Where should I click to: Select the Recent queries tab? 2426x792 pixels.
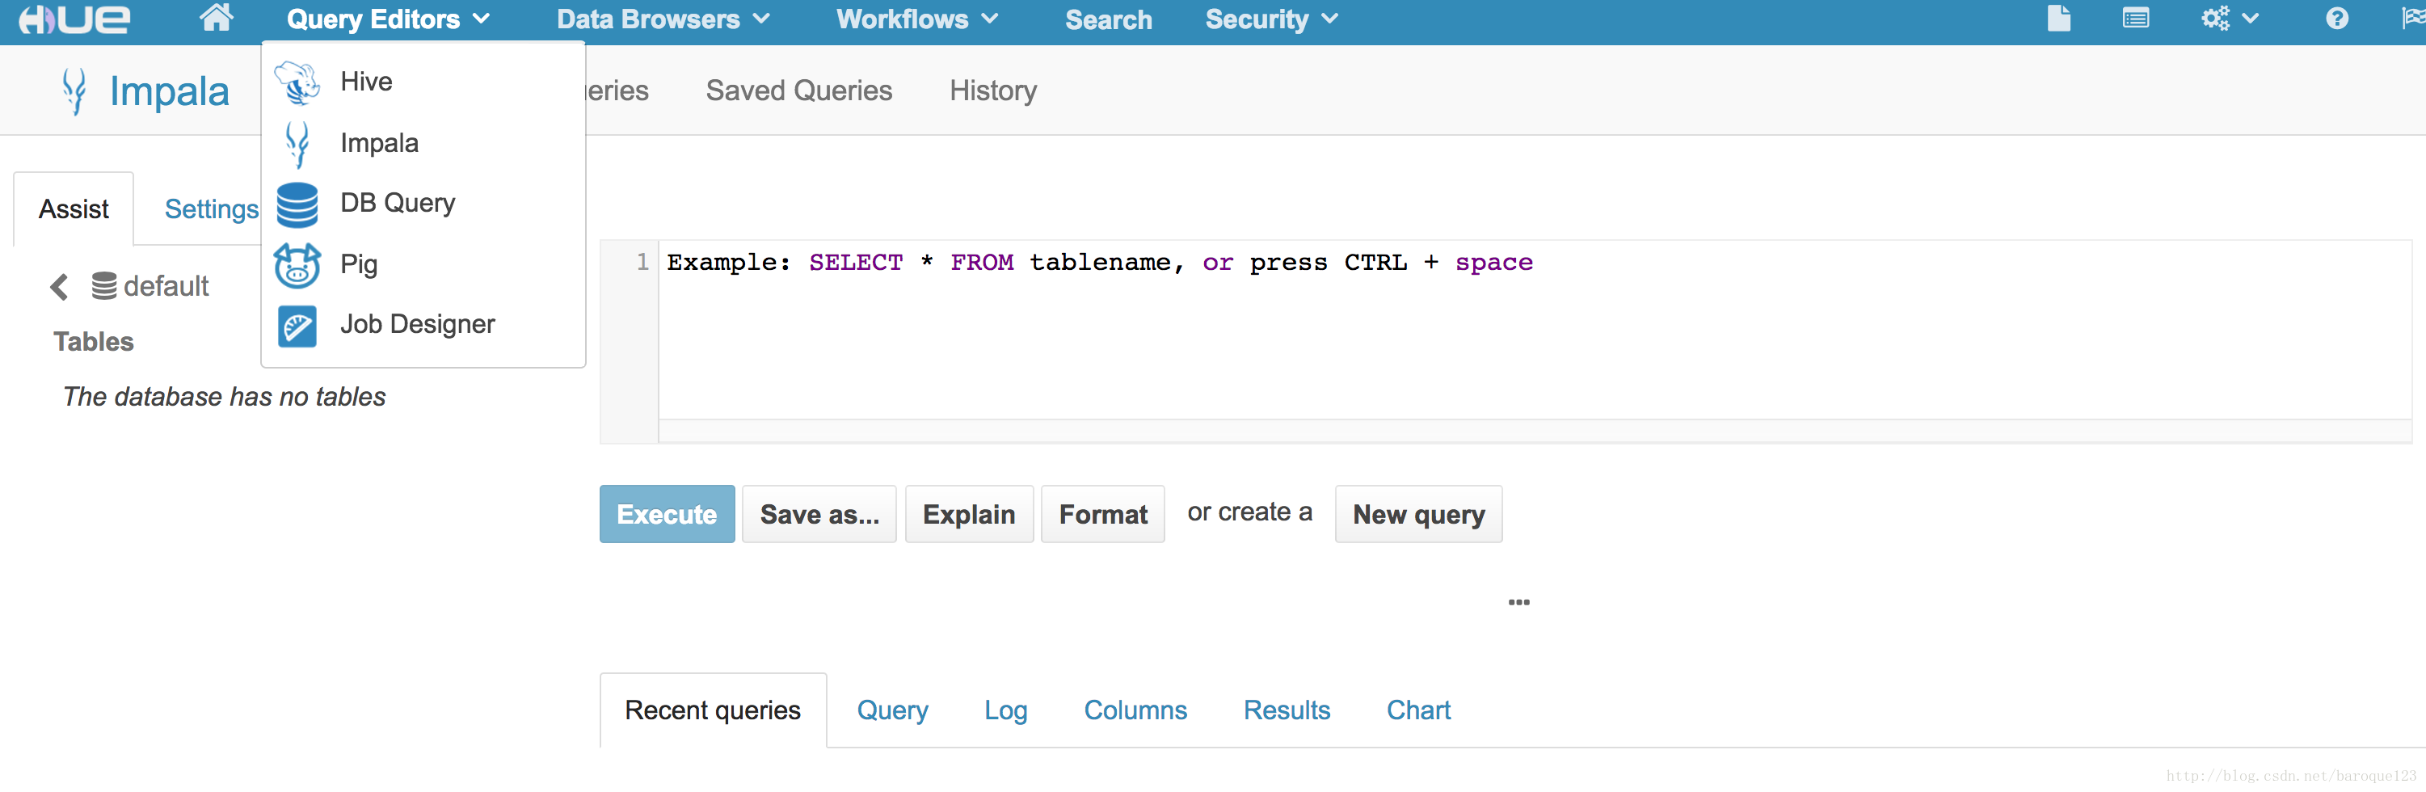[x=713, y=710]
